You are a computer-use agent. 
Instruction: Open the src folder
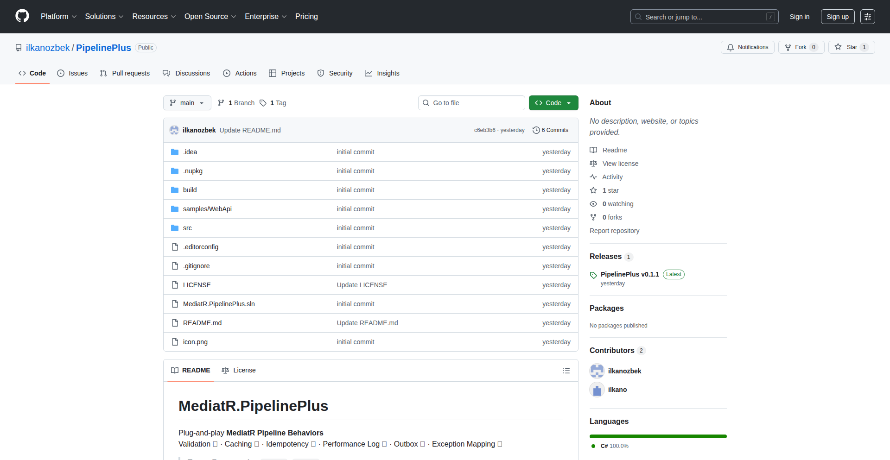[x=187, y=228]
